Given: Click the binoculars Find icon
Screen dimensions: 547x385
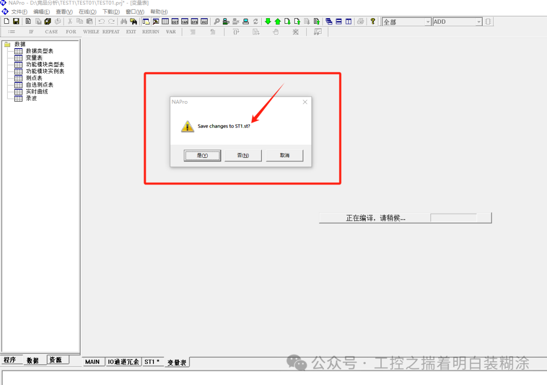Looking at the screenshot, I should click(124, 22).
